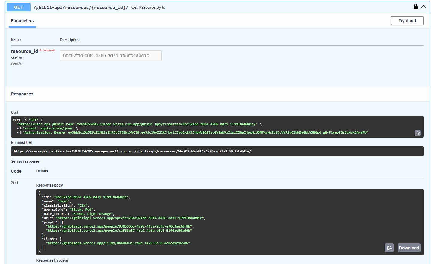Click the "name": "Deer" line
This screenshot has height=264, width=436.
point(57,201)
